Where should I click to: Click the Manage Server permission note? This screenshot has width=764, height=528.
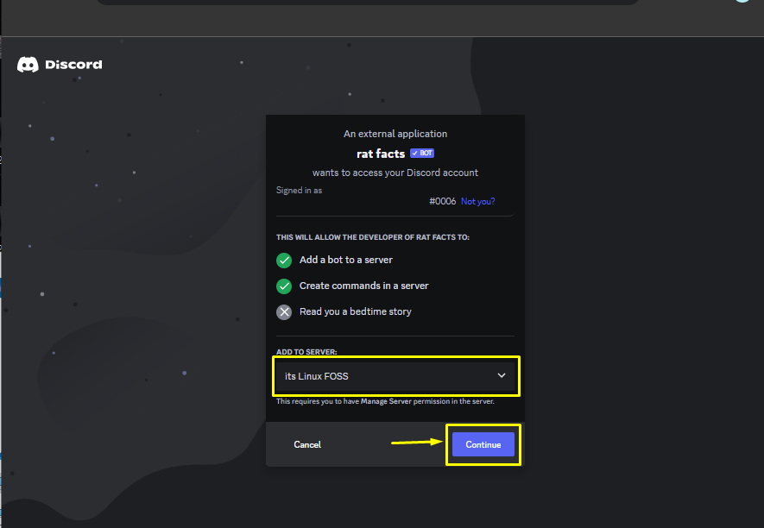[385, 401]
